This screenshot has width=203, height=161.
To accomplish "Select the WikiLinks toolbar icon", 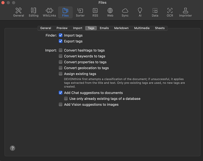I will (49, 12).
